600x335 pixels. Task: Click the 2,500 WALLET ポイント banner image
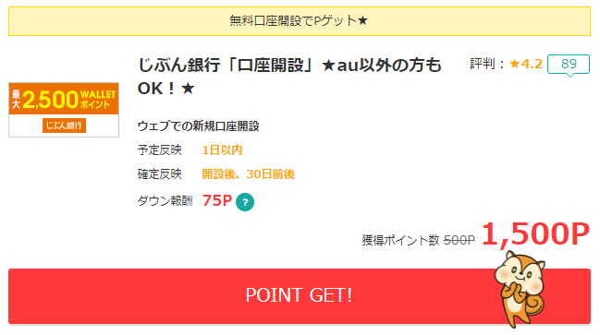64,110
